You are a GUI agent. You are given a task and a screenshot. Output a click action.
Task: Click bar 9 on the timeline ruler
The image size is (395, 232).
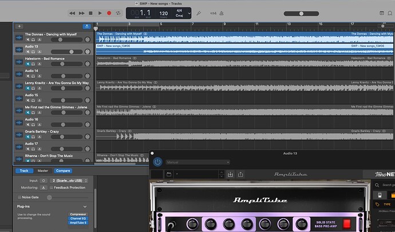224,24
